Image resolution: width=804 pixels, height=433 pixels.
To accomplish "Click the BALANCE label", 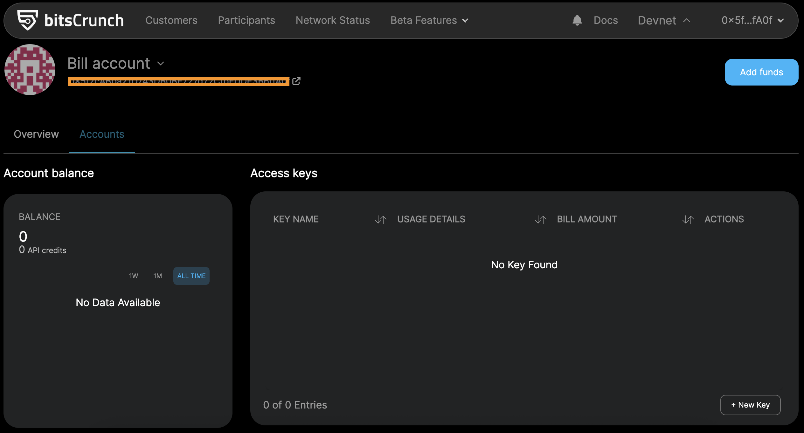I will [39, 217].
